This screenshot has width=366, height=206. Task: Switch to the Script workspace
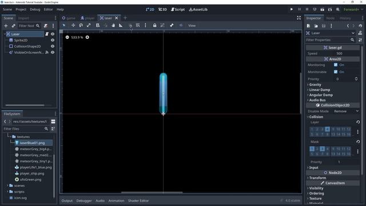coord(178,9)
